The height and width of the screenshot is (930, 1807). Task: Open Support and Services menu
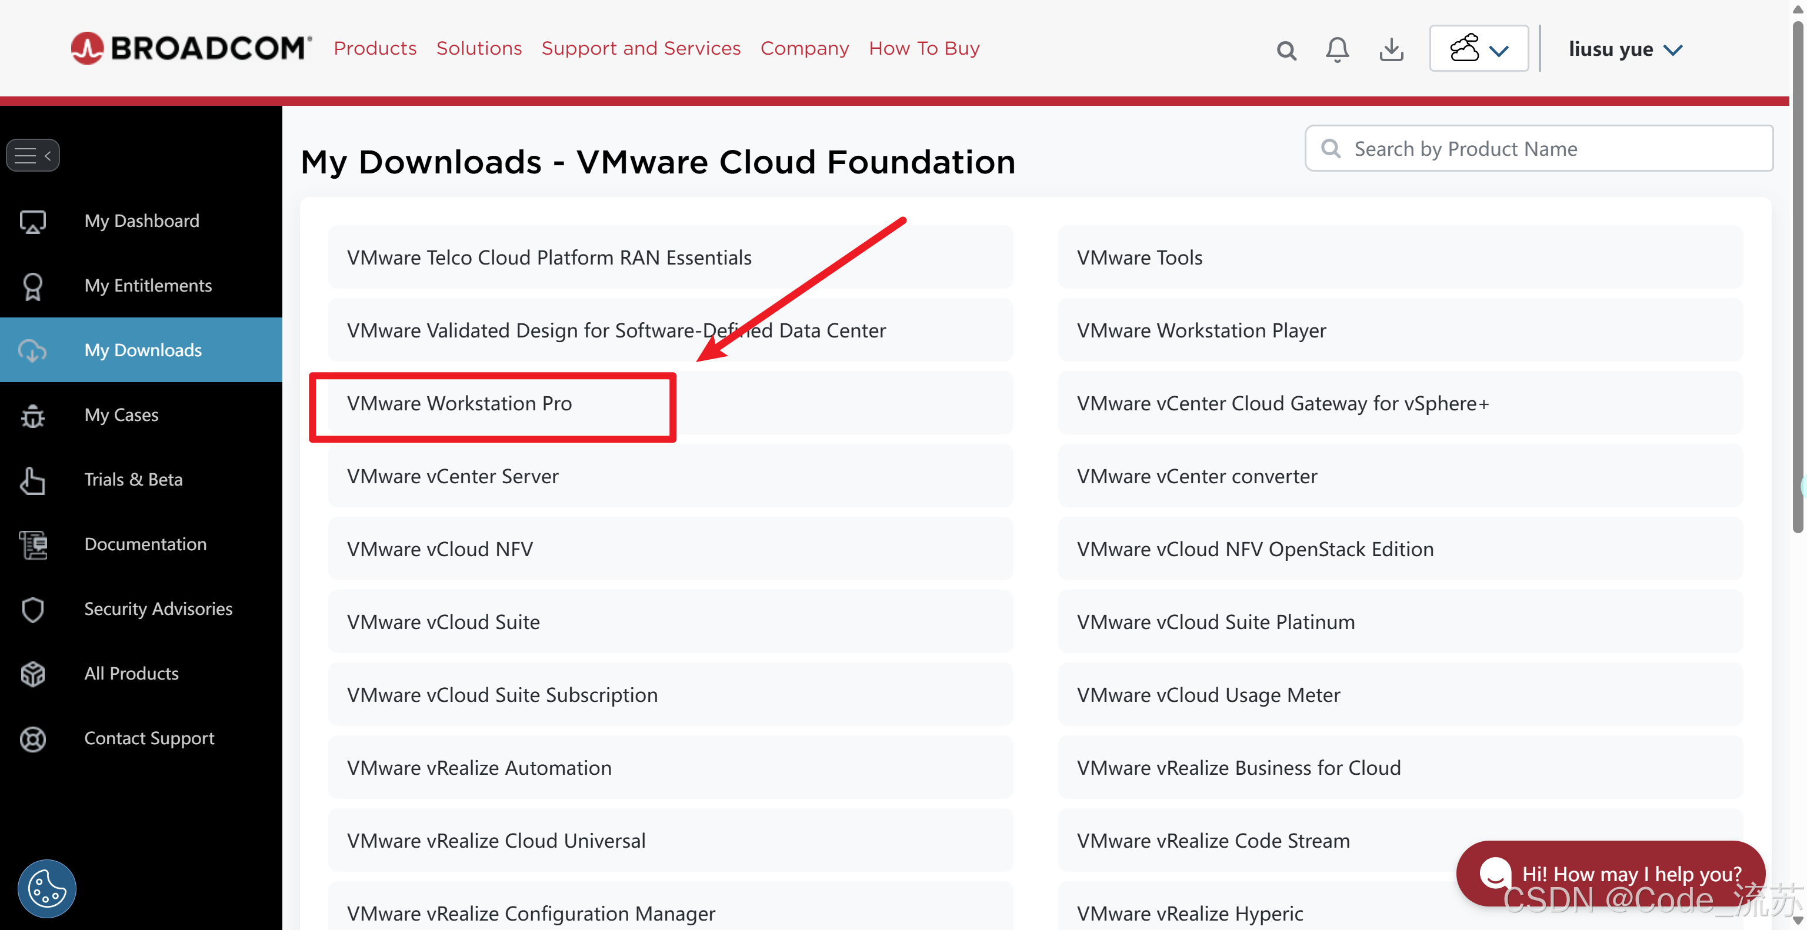click(641, 48)
